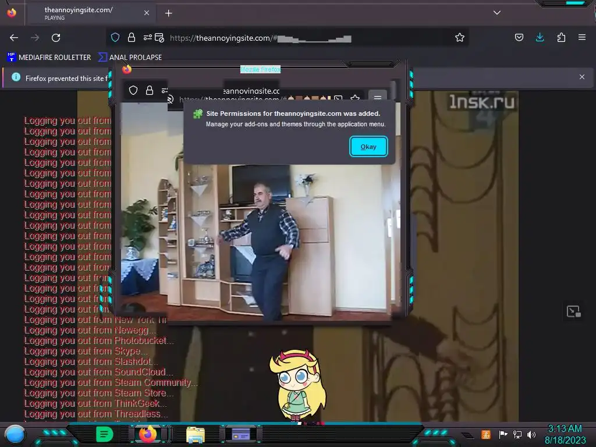Viewport: 596px width, 447px height.
Task: Expand the list all tabs chevron
Action: coord(497,13)
